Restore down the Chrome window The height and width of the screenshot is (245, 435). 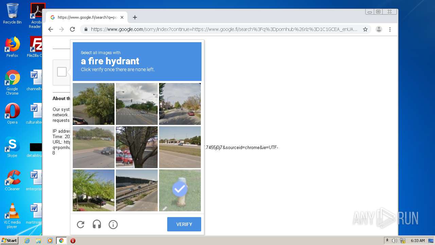(x=378, y=12)
